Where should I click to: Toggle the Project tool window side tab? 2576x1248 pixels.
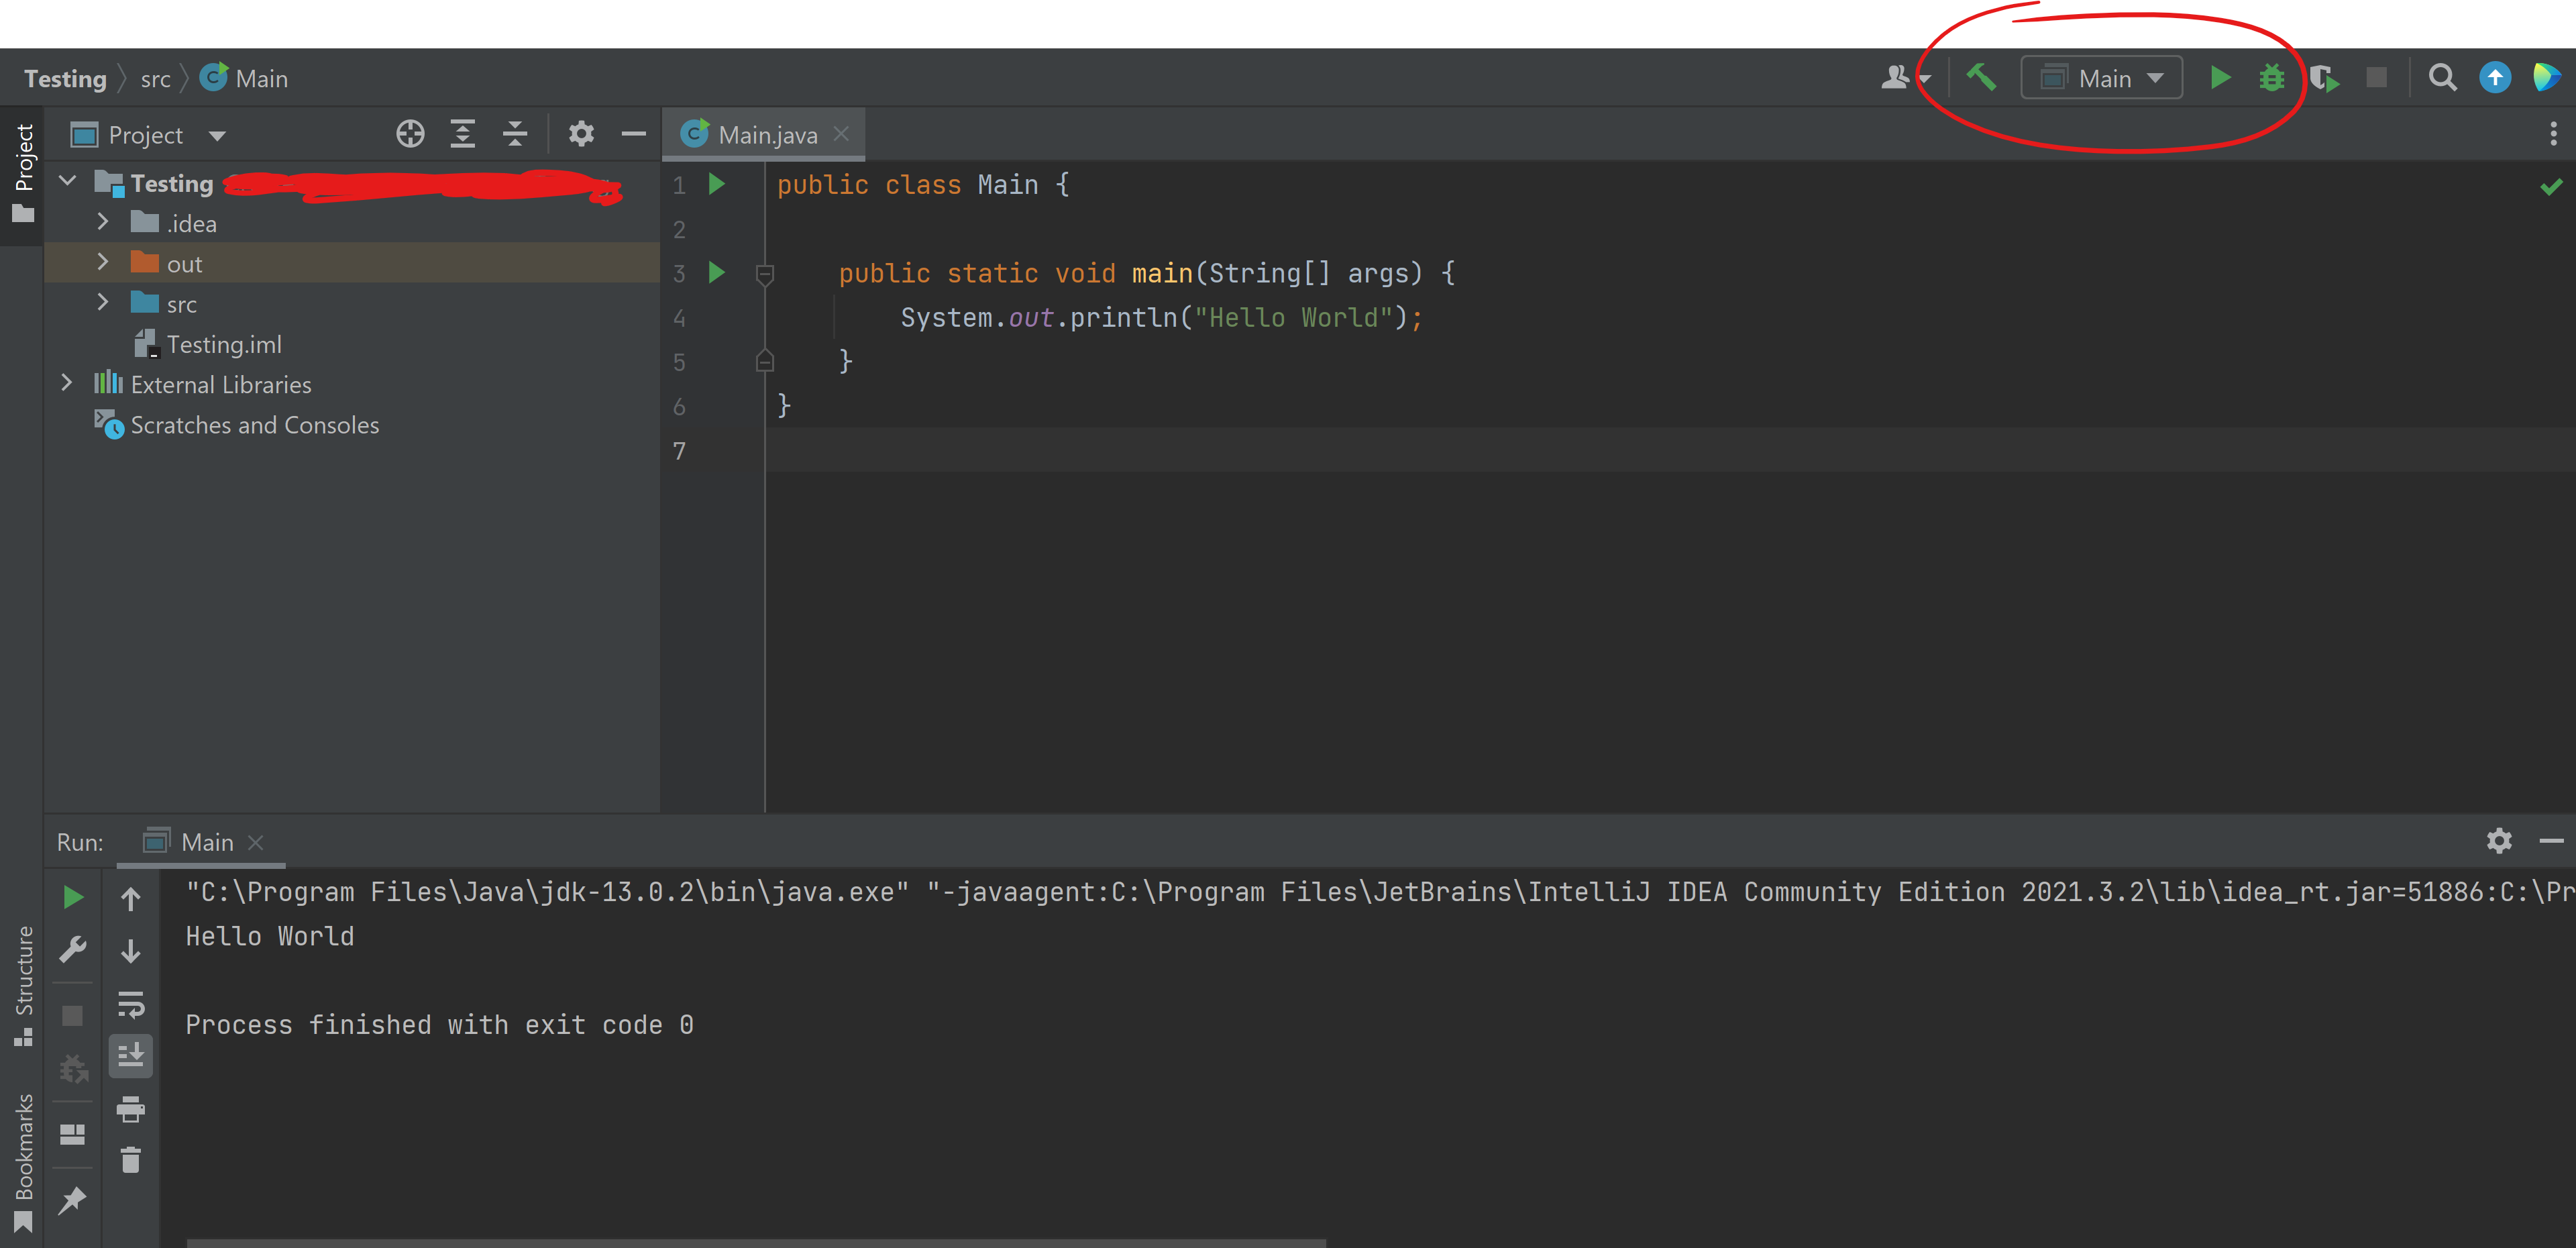pyautogui.click(x=22, y=174)
